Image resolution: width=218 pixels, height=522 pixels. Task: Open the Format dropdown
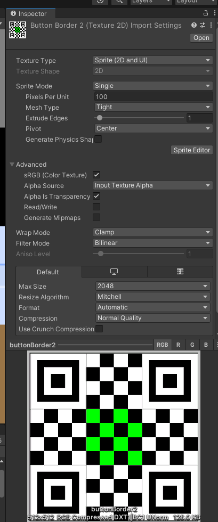[152, 307]
